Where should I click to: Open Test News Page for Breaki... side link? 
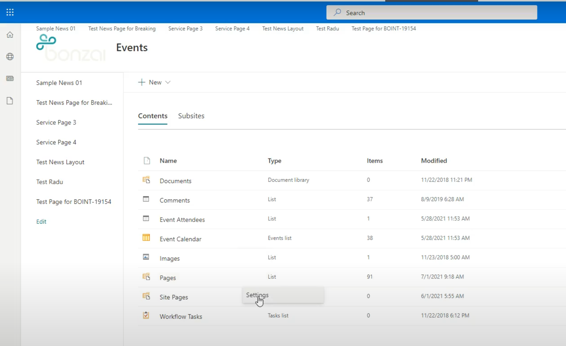[x=74, y=102]
